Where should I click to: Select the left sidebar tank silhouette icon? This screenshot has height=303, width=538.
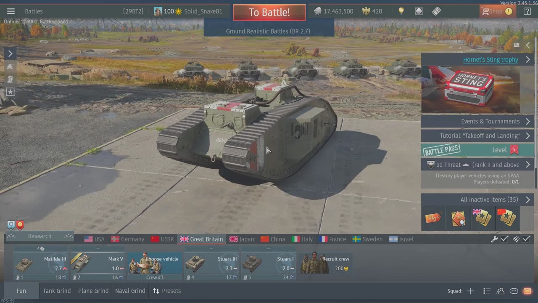11,66
